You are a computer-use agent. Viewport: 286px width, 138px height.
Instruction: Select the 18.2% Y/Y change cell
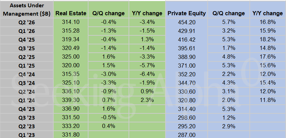pyautogui.click(x=268, y=40)
